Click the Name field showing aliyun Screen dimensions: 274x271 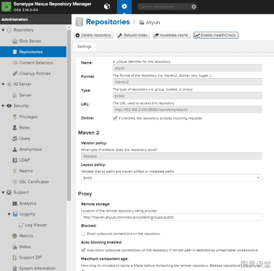click(x=187, y=68)
